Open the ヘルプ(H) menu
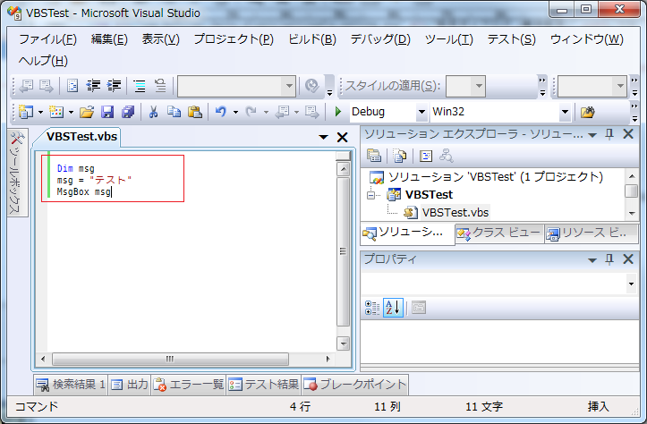Viewport: 647px width, 424px height. (43, 61)
